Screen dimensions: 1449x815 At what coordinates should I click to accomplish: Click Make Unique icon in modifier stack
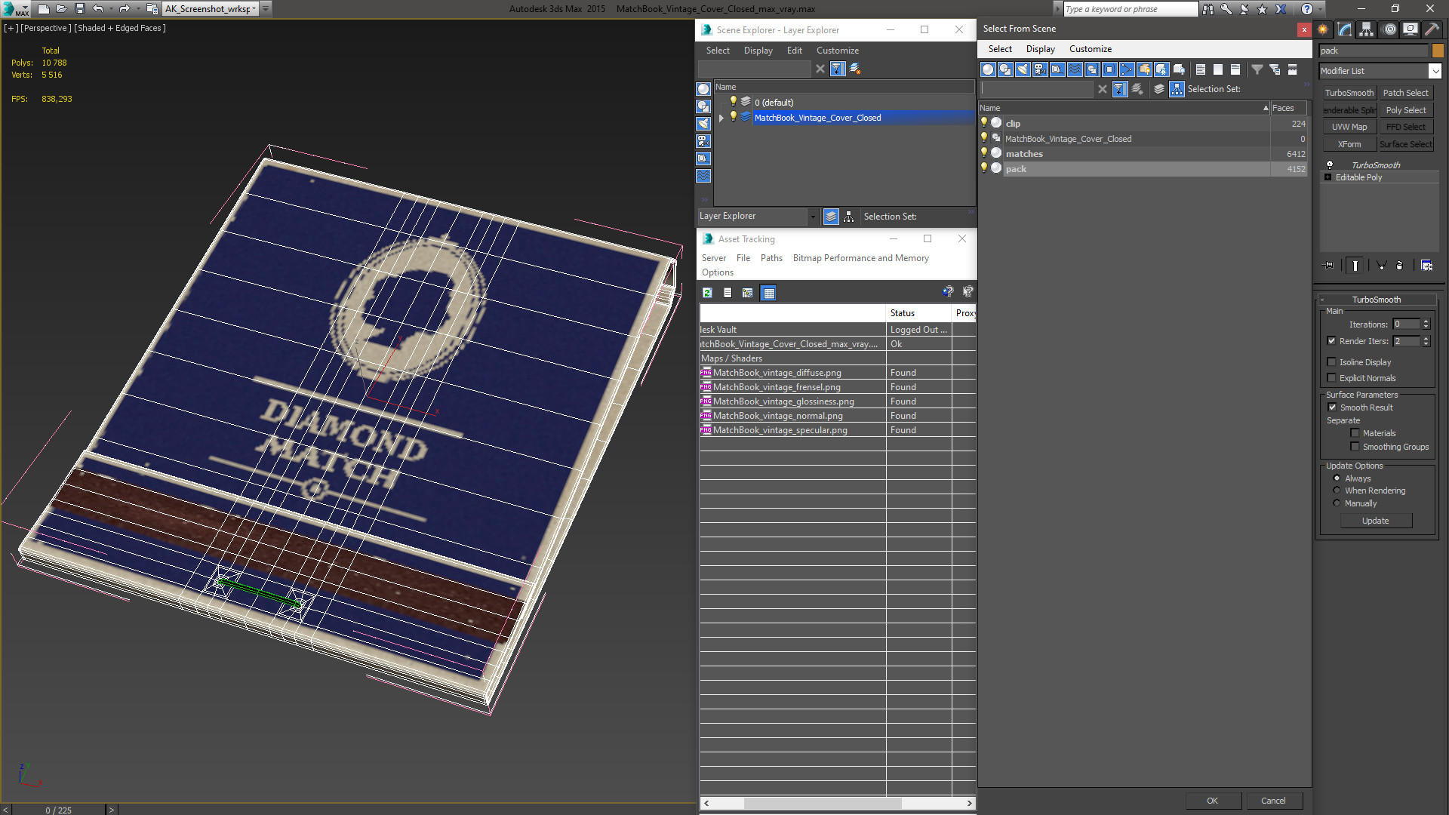1381,266
